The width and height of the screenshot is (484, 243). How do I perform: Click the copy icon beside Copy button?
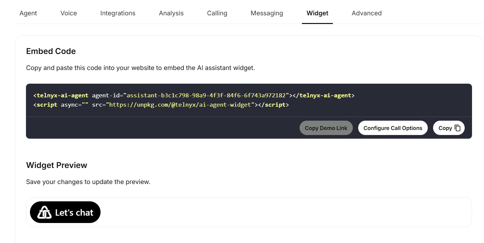coord(457,128)
